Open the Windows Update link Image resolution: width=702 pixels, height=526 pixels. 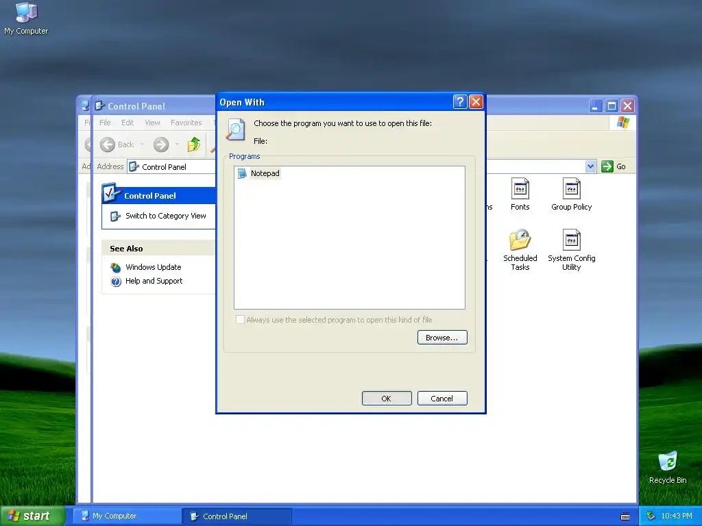click(x=153, y=267)
